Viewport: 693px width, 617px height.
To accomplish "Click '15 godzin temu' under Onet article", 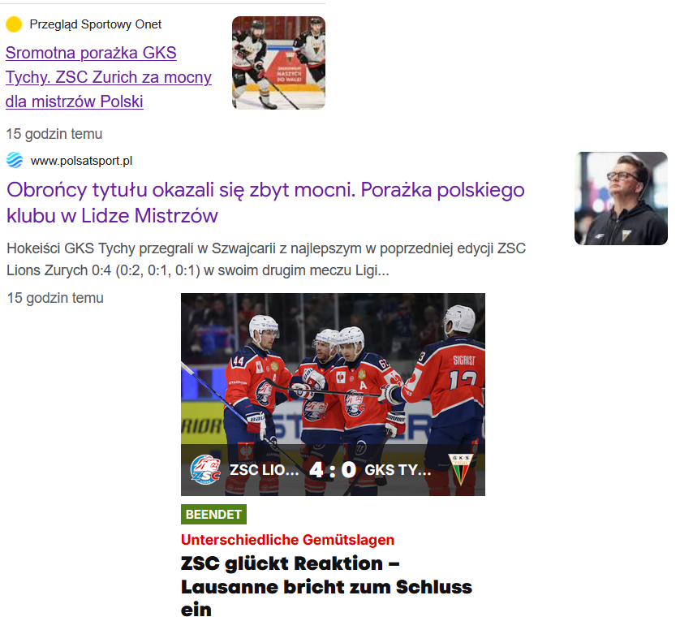I will click(x=54, y=134).
